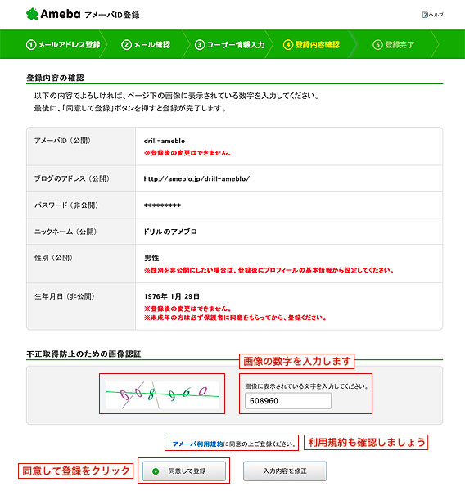Select step 4 登録内容確認
The image size is (465, 491).
[x=311, y=45]
